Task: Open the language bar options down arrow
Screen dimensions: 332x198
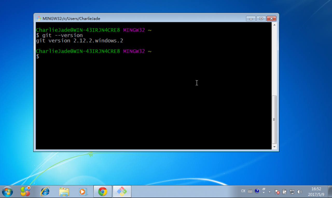Action: click(x=264, y=193)
